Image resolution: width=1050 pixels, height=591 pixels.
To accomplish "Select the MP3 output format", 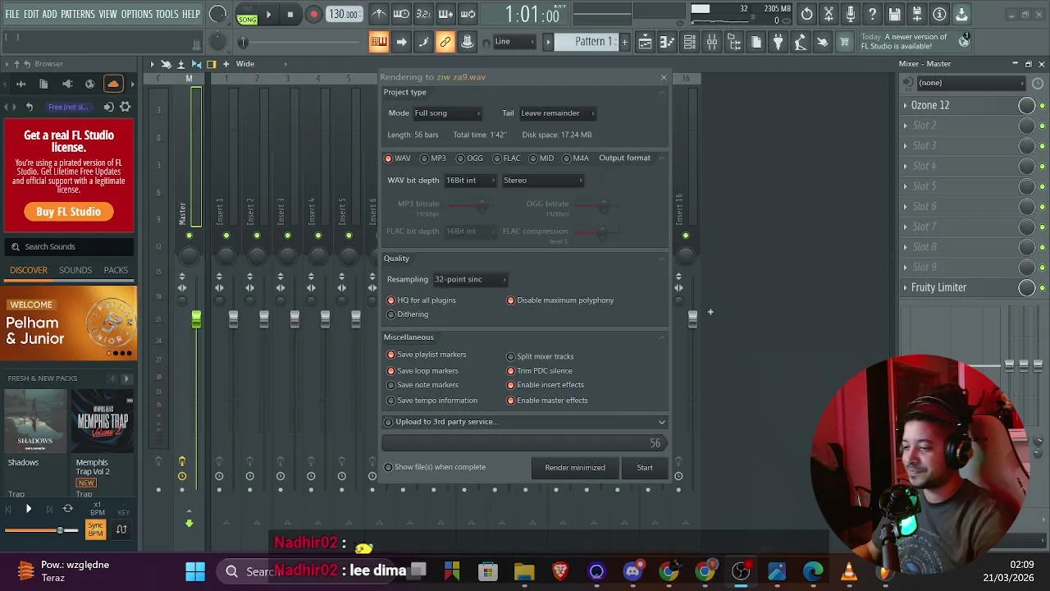I will [x=433, y=158].
